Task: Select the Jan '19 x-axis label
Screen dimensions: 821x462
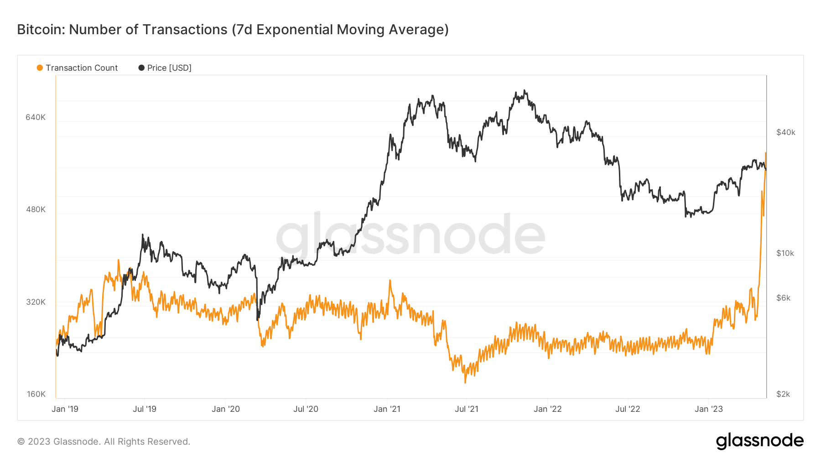Action: point(65,409)
